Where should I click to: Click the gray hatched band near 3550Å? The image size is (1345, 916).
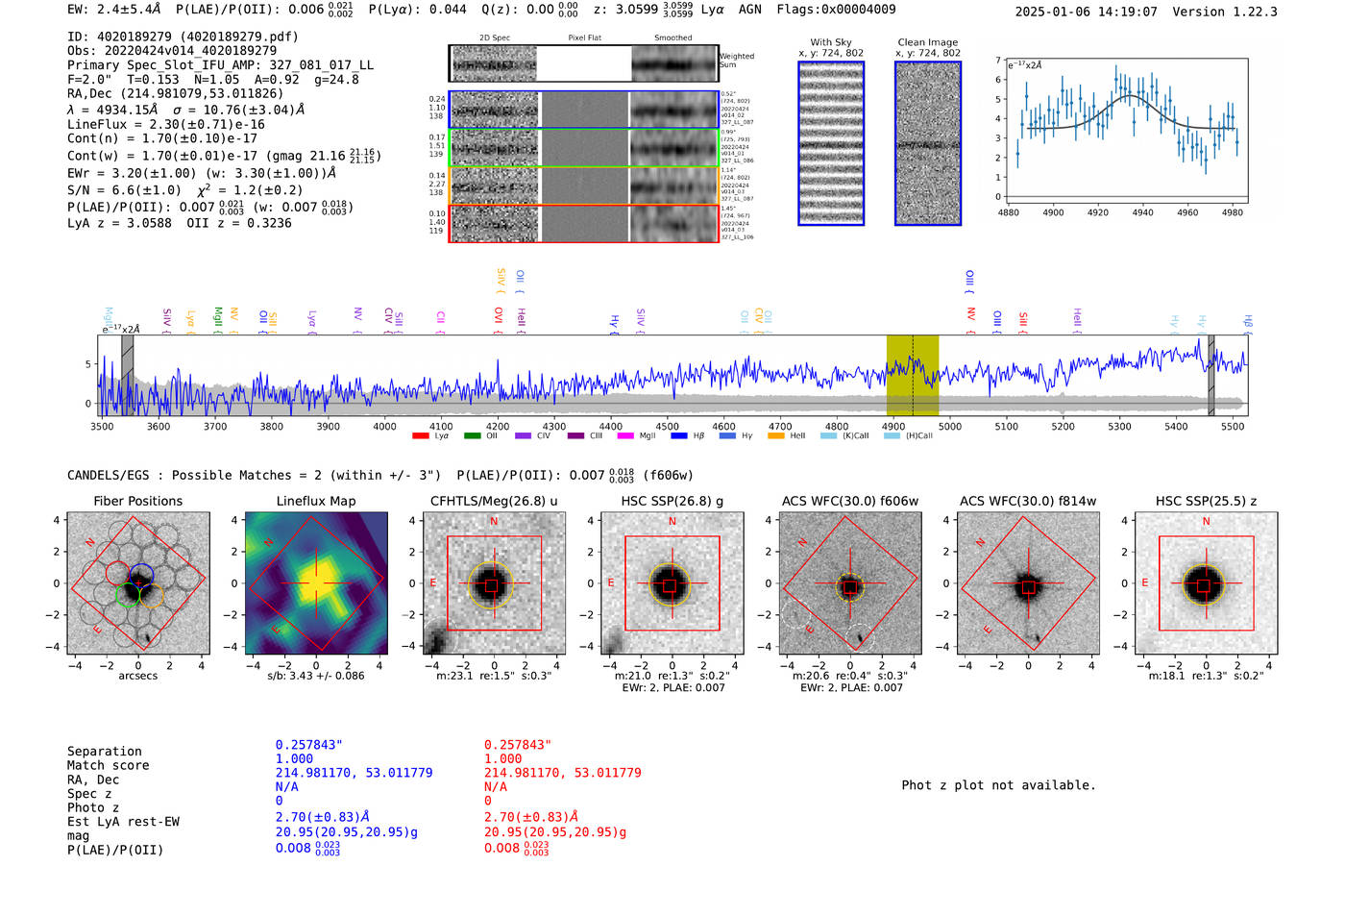tap(128, 375)
